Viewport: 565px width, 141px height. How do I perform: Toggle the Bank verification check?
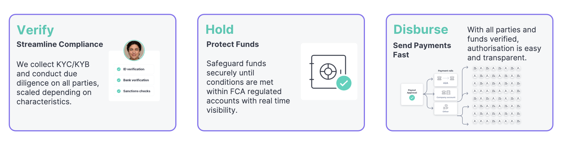point(119,80)
